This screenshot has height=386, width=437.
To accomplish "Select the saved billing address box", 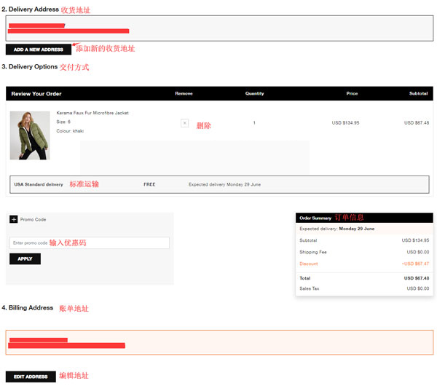I will [x=219, y=342].
